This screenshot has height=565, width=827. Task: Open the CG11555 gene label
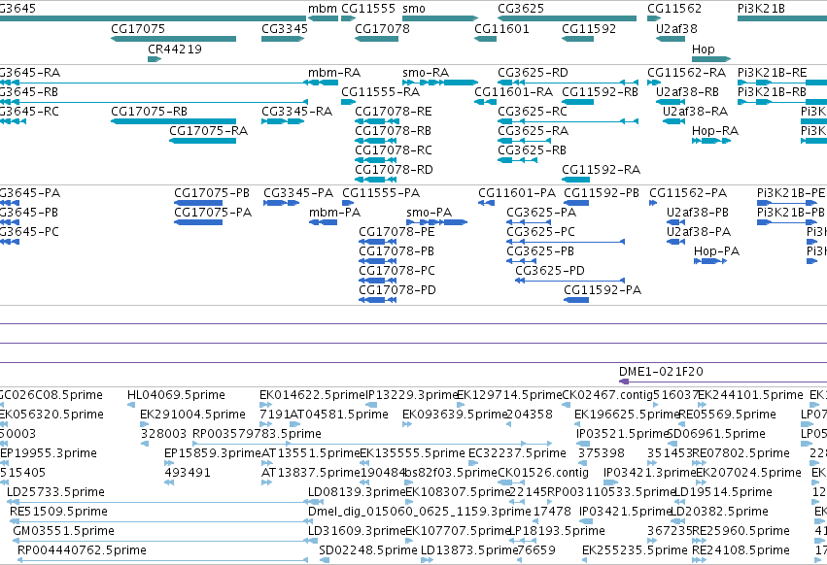coord(368,9)
